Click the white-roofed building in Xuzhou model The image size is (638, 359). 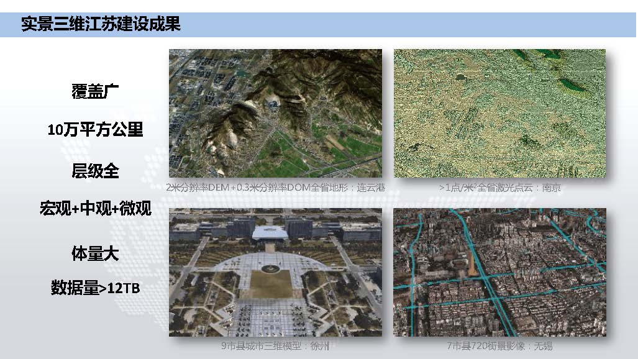(270, 232)
